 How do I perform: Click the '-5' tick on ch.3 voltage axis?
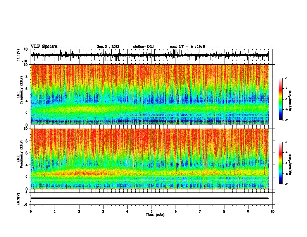(x=26, y=205)
